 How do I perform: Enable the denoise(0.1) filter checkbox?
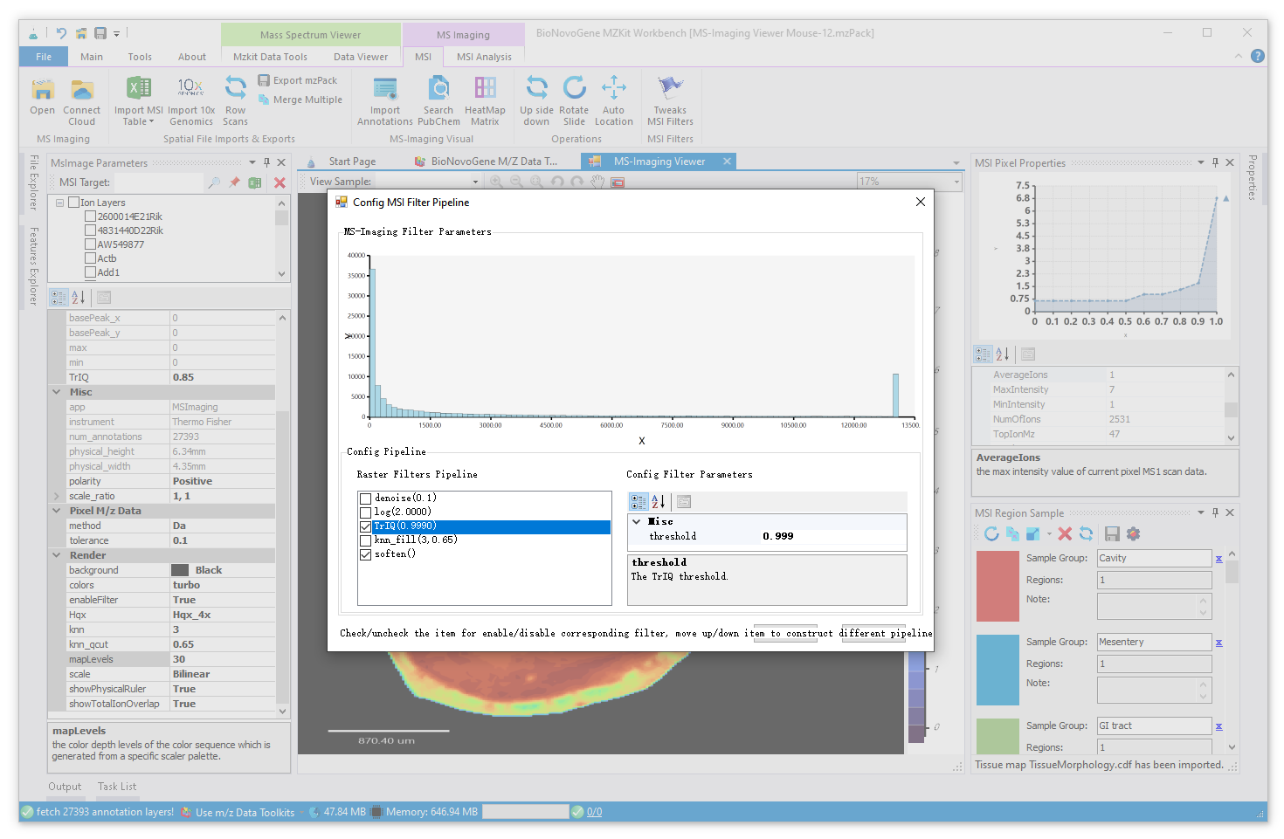pos(366,499)
